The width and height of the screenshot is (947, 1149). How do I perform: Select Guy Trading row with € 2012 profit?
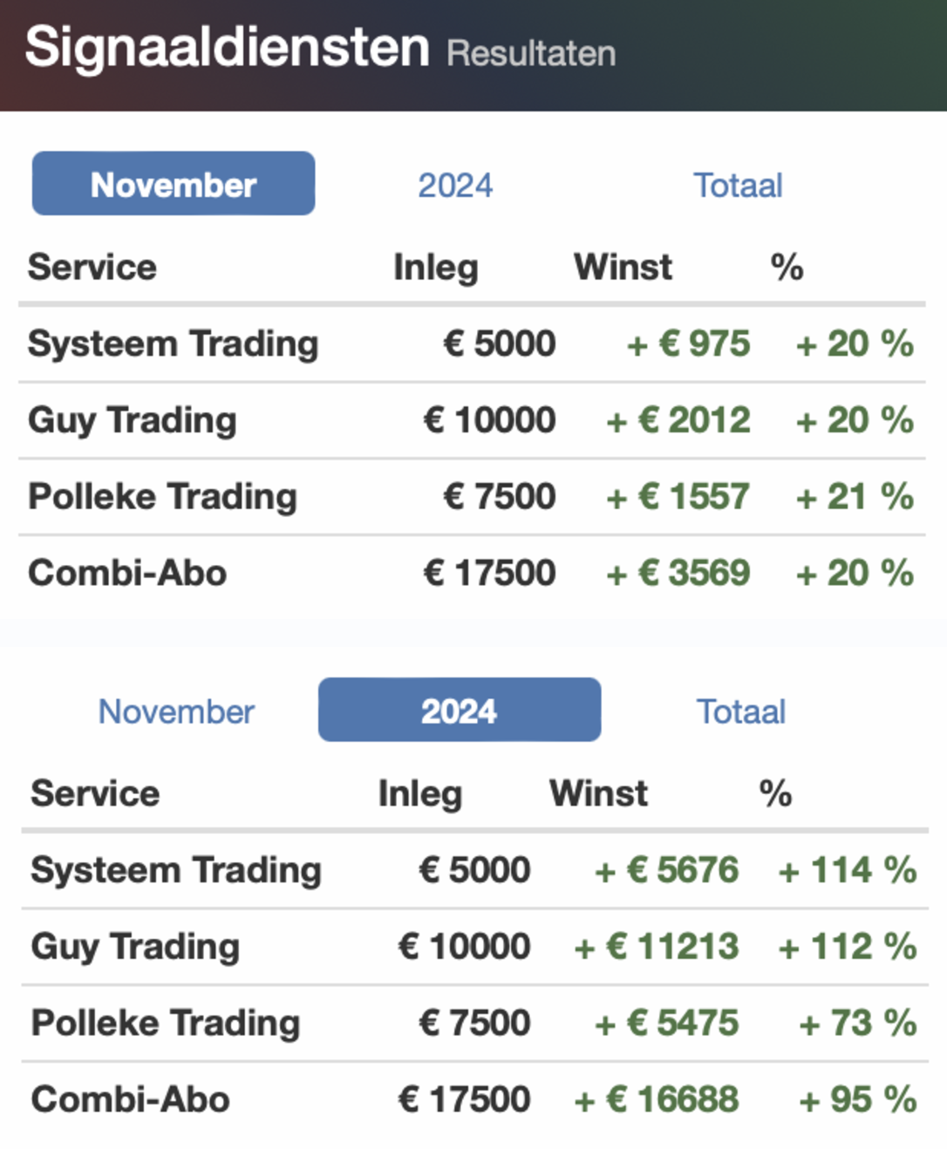coord(472,420)
